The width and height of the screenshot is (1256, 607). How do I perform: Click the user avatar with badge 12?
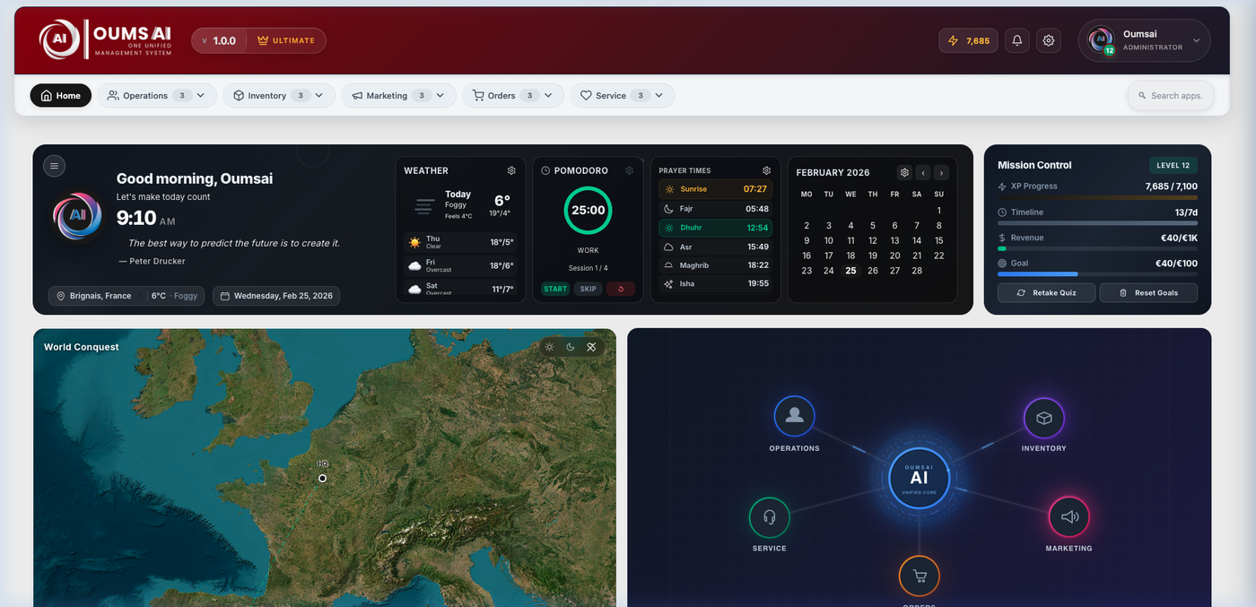click(x=1101, y=40)
